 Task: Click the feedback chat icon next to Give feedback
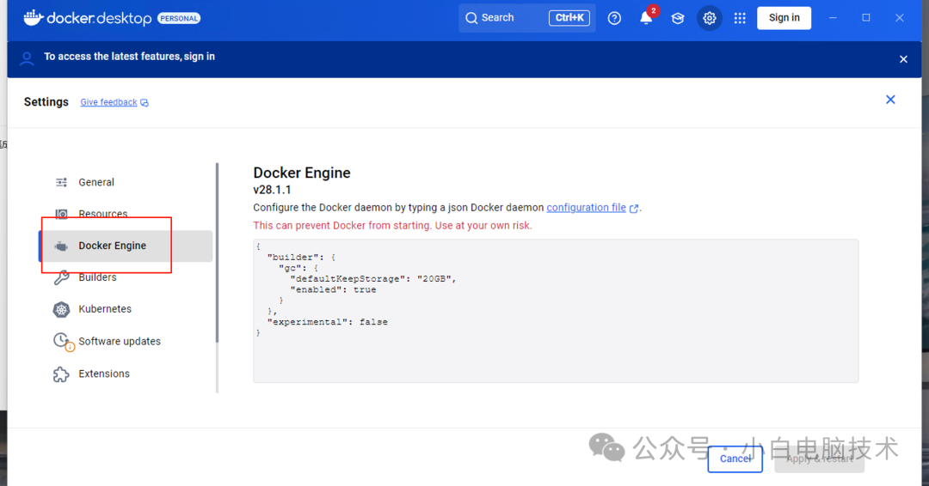[x=145, y=103]
